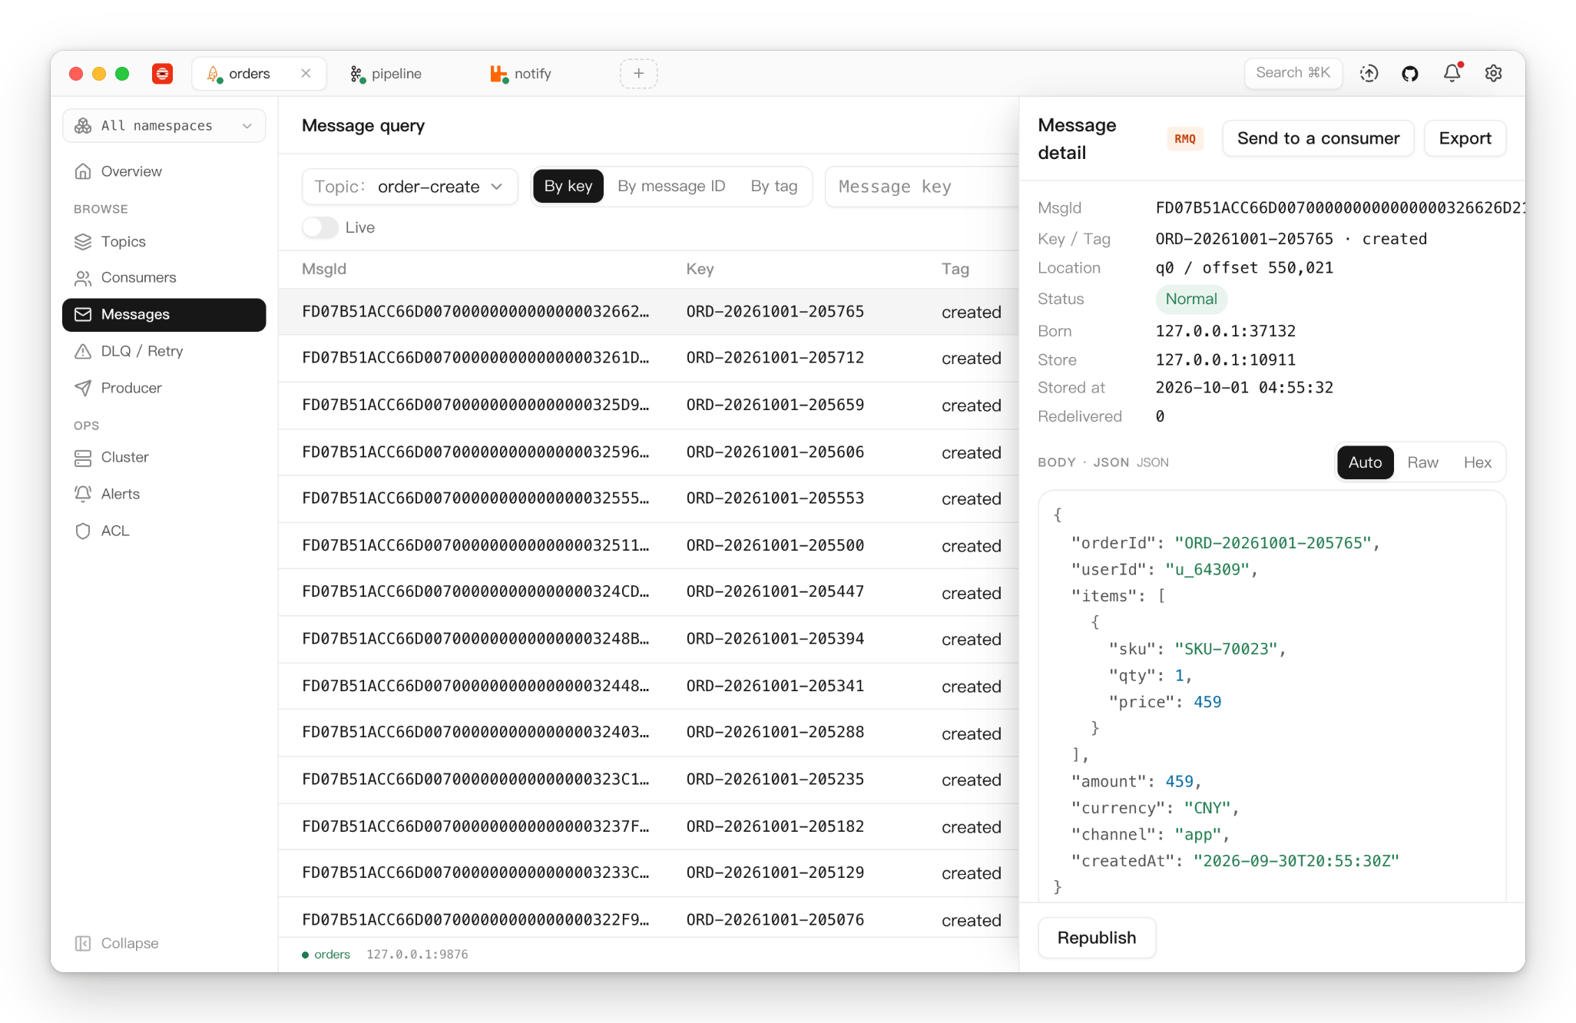Click Collapse sidebar label

coord(130,944)
